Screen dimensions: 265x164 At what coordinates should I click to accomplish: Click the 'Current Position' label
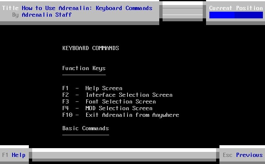tap(236, 8)
